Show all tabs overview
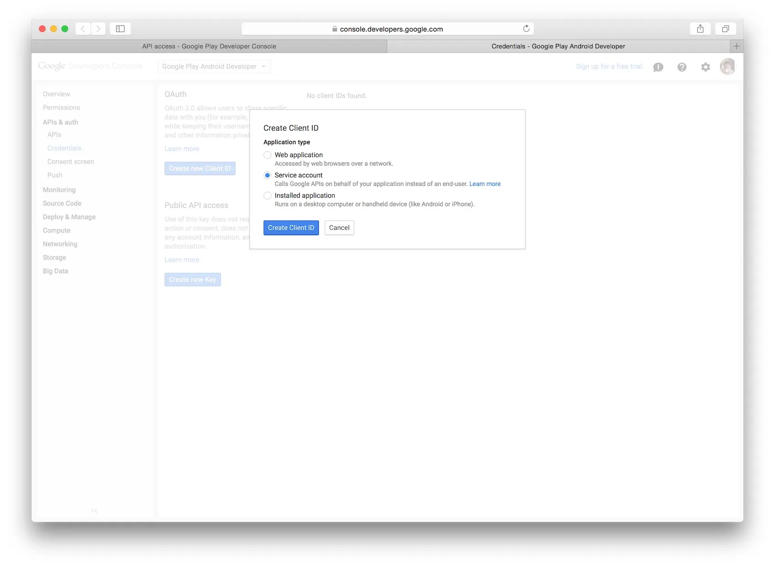The height and width of the screenshot is (567, 775). [726, 29]
